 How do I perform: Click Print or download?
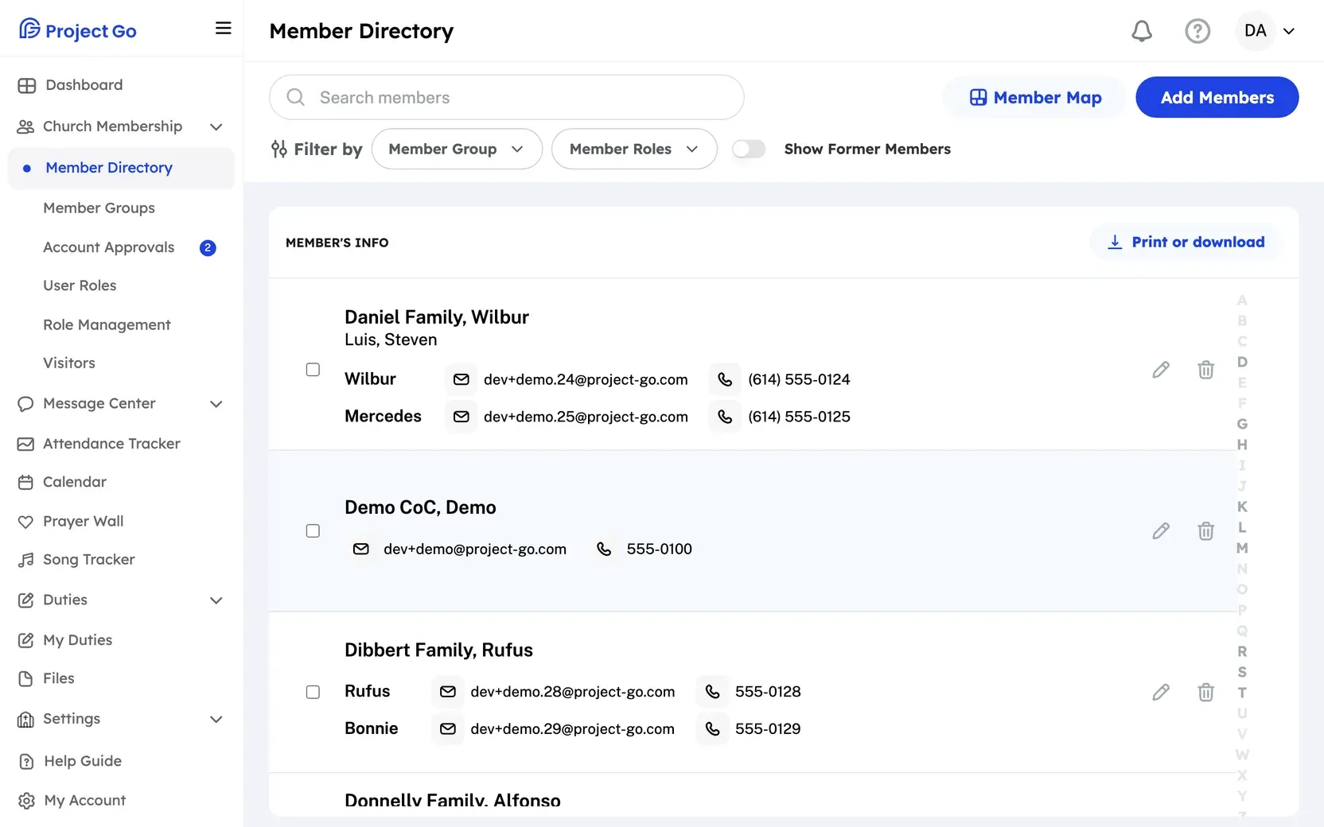coord(1186,242)
